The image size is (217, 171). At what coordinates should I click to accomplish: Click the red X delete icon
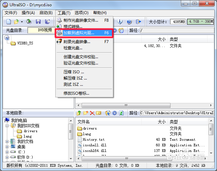(x=92, y=113)
